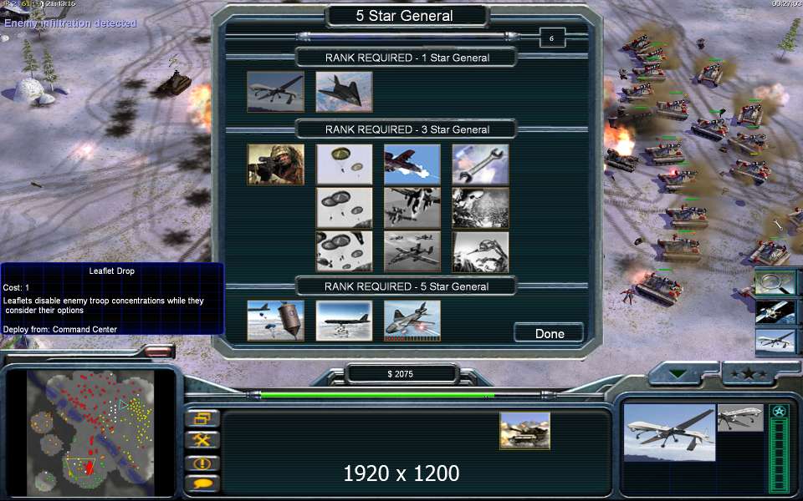The height and width of the screenshot is (501, 803).
Task: Choose the Spectre Gunship power icon
Action: 412,321
